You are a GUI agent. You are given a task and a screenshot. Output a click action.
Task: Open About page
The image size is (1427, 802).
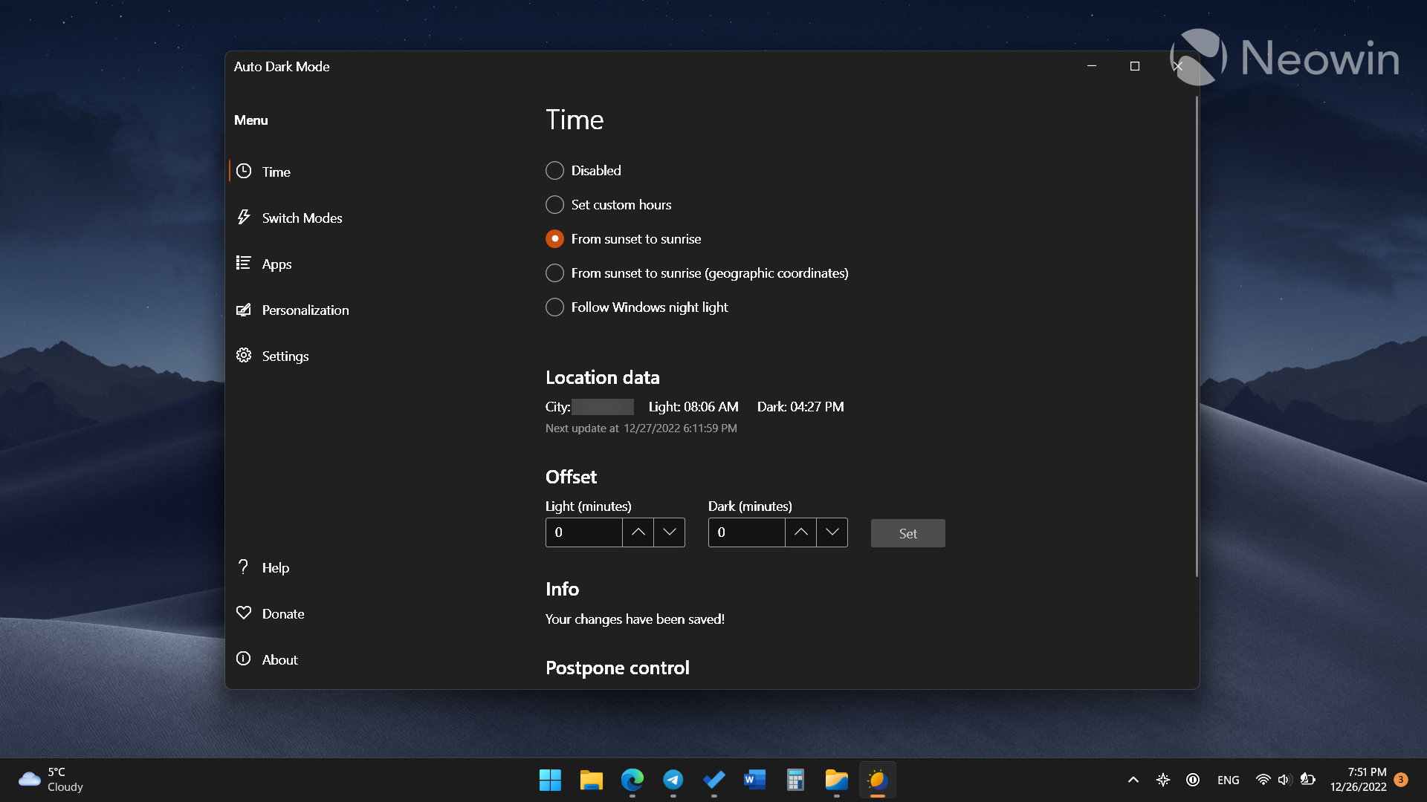[280, 659]
